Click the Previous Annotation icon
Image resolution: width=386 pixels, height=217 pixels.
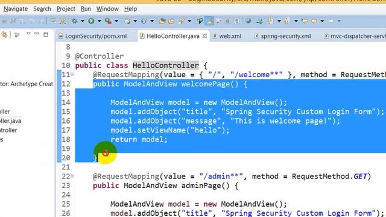pos(287,21)
